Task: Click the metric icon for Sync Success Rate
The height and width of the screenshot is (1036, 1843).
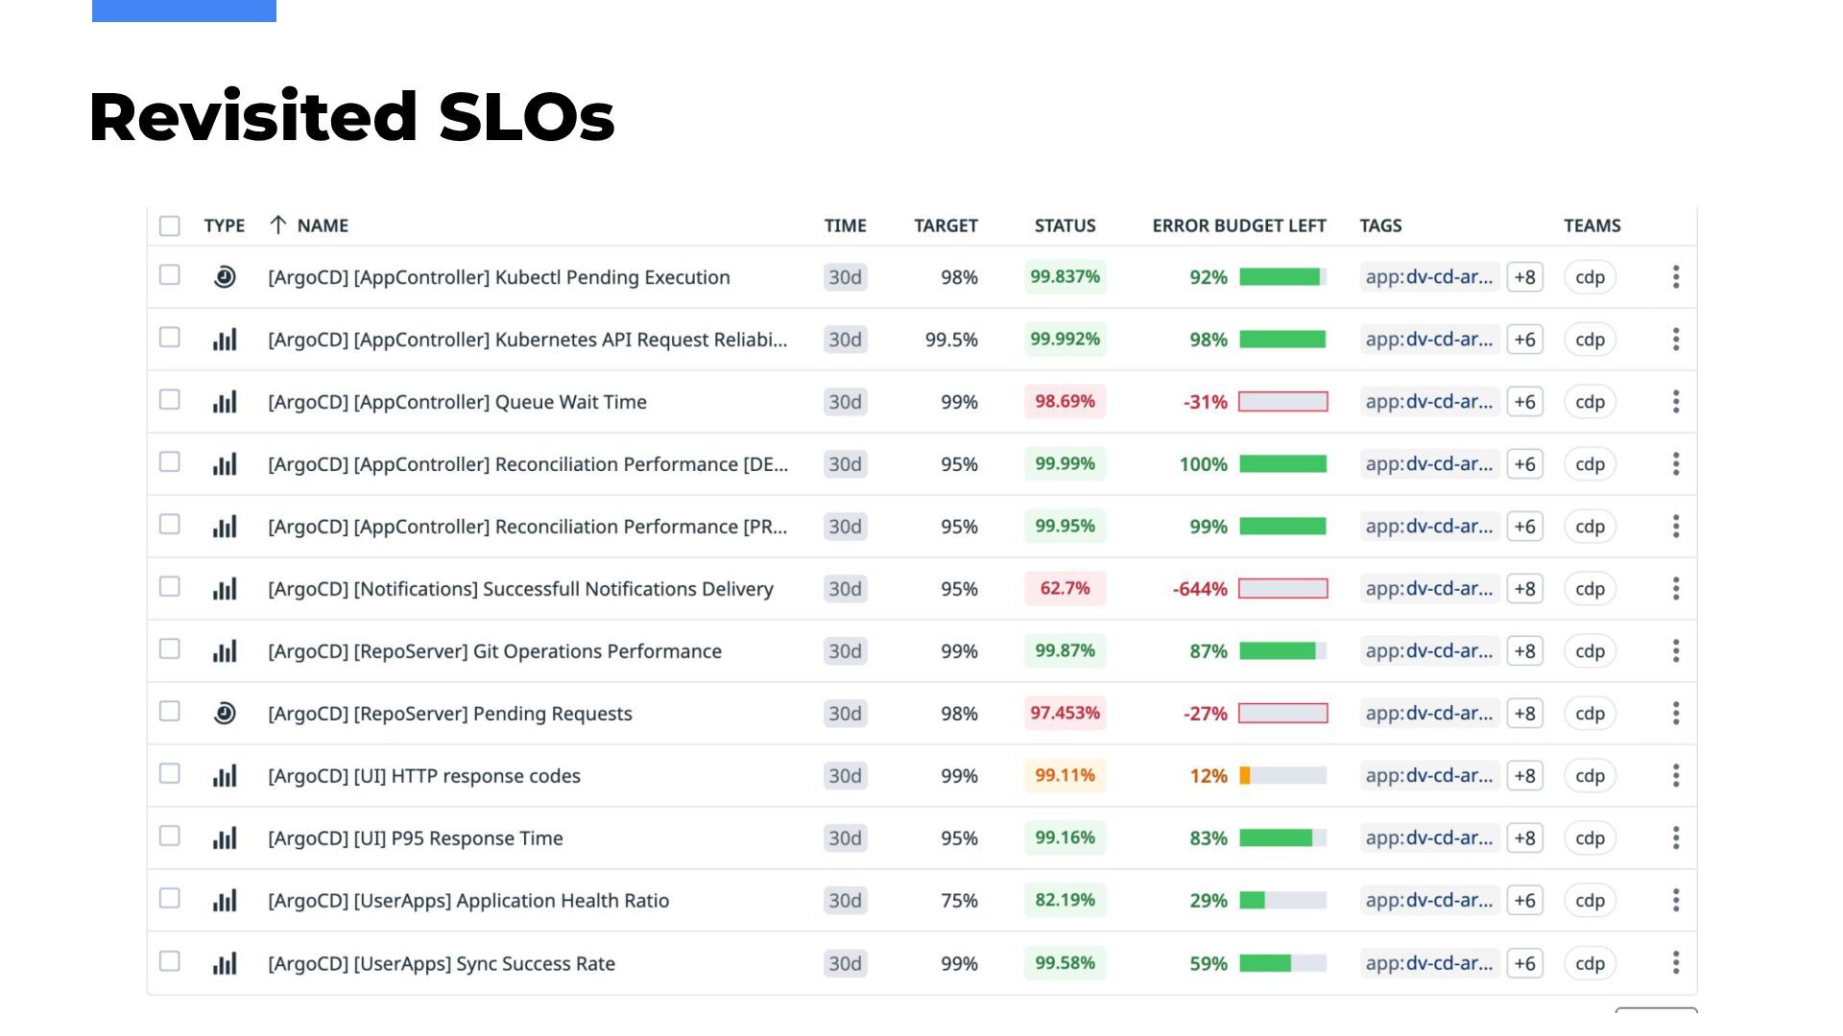Action: pyautogui.click(x=225, y=963)
